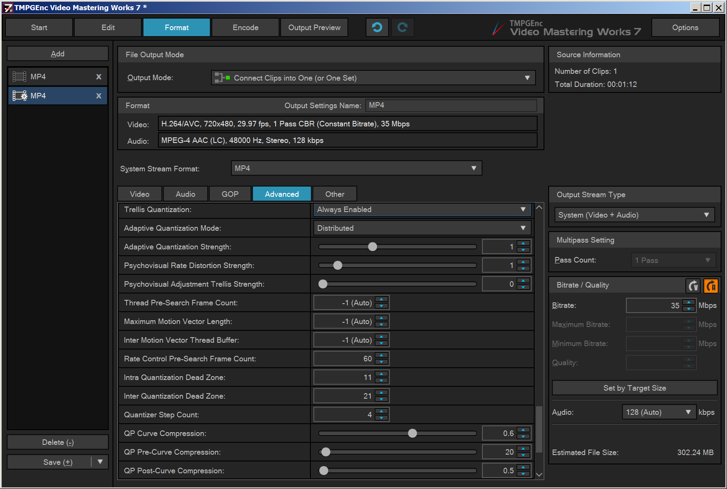Open the Adaptive Quantization Mode dropdown
This screenshot has height=489, width=727.
[523, 228]
